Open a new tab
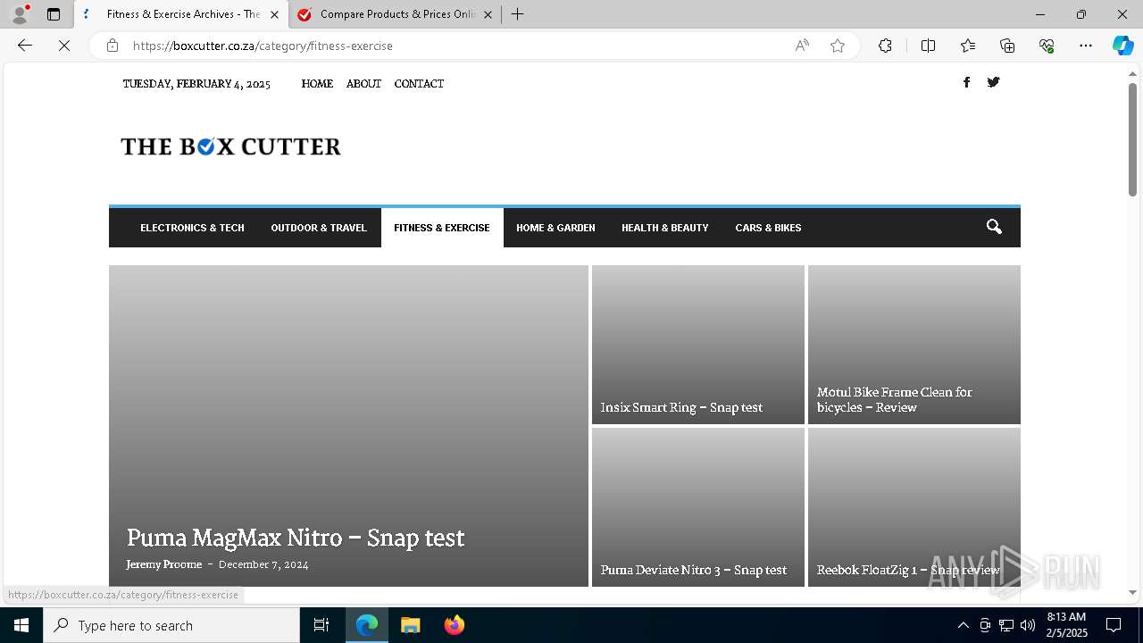 point(518,14)
